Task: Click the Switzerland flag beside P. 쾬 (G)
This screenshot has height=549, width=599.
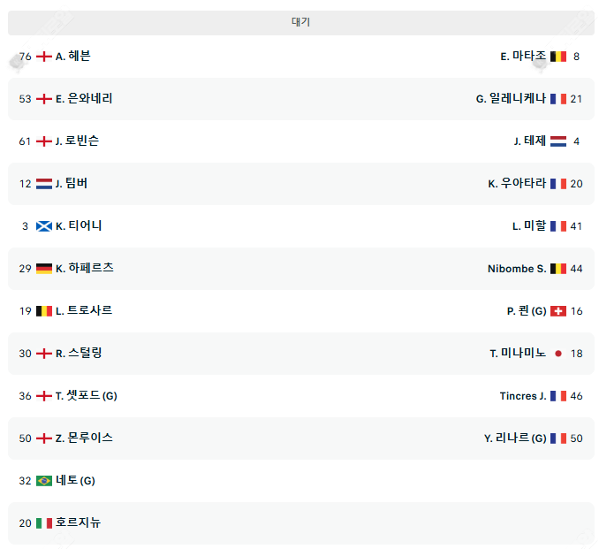Action: pyautogui.click(x=558, y=311)
